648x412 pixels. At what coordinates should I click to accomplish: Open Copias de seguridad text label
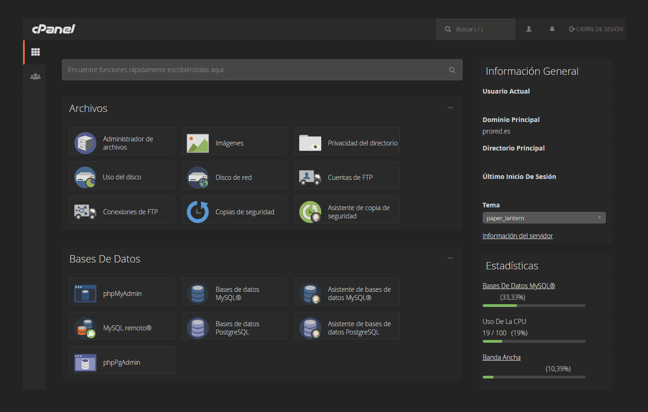click(245, 212)
